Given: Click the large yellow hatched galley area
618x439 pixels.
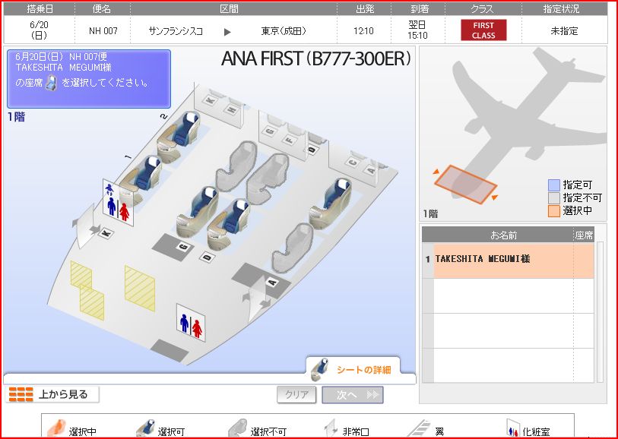Looking at the screenshot, I should coord(140,288).
